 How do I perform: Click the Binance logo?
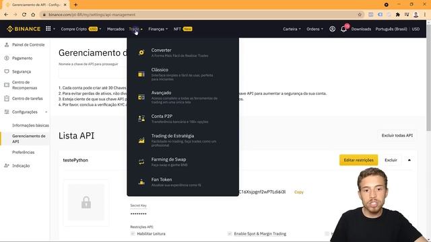click(x=24, y=29)
